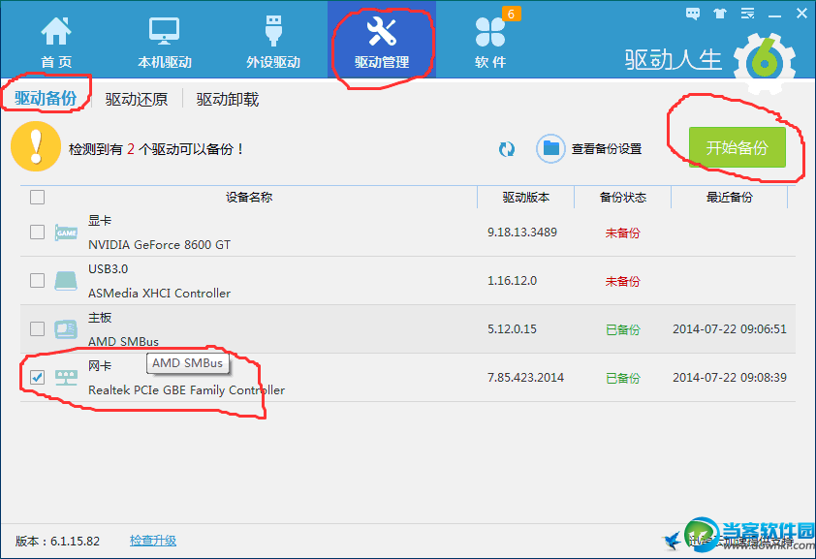816x559 pixels.
Task: Click the 驱动版本 column header
Action: tap(525, 197)
